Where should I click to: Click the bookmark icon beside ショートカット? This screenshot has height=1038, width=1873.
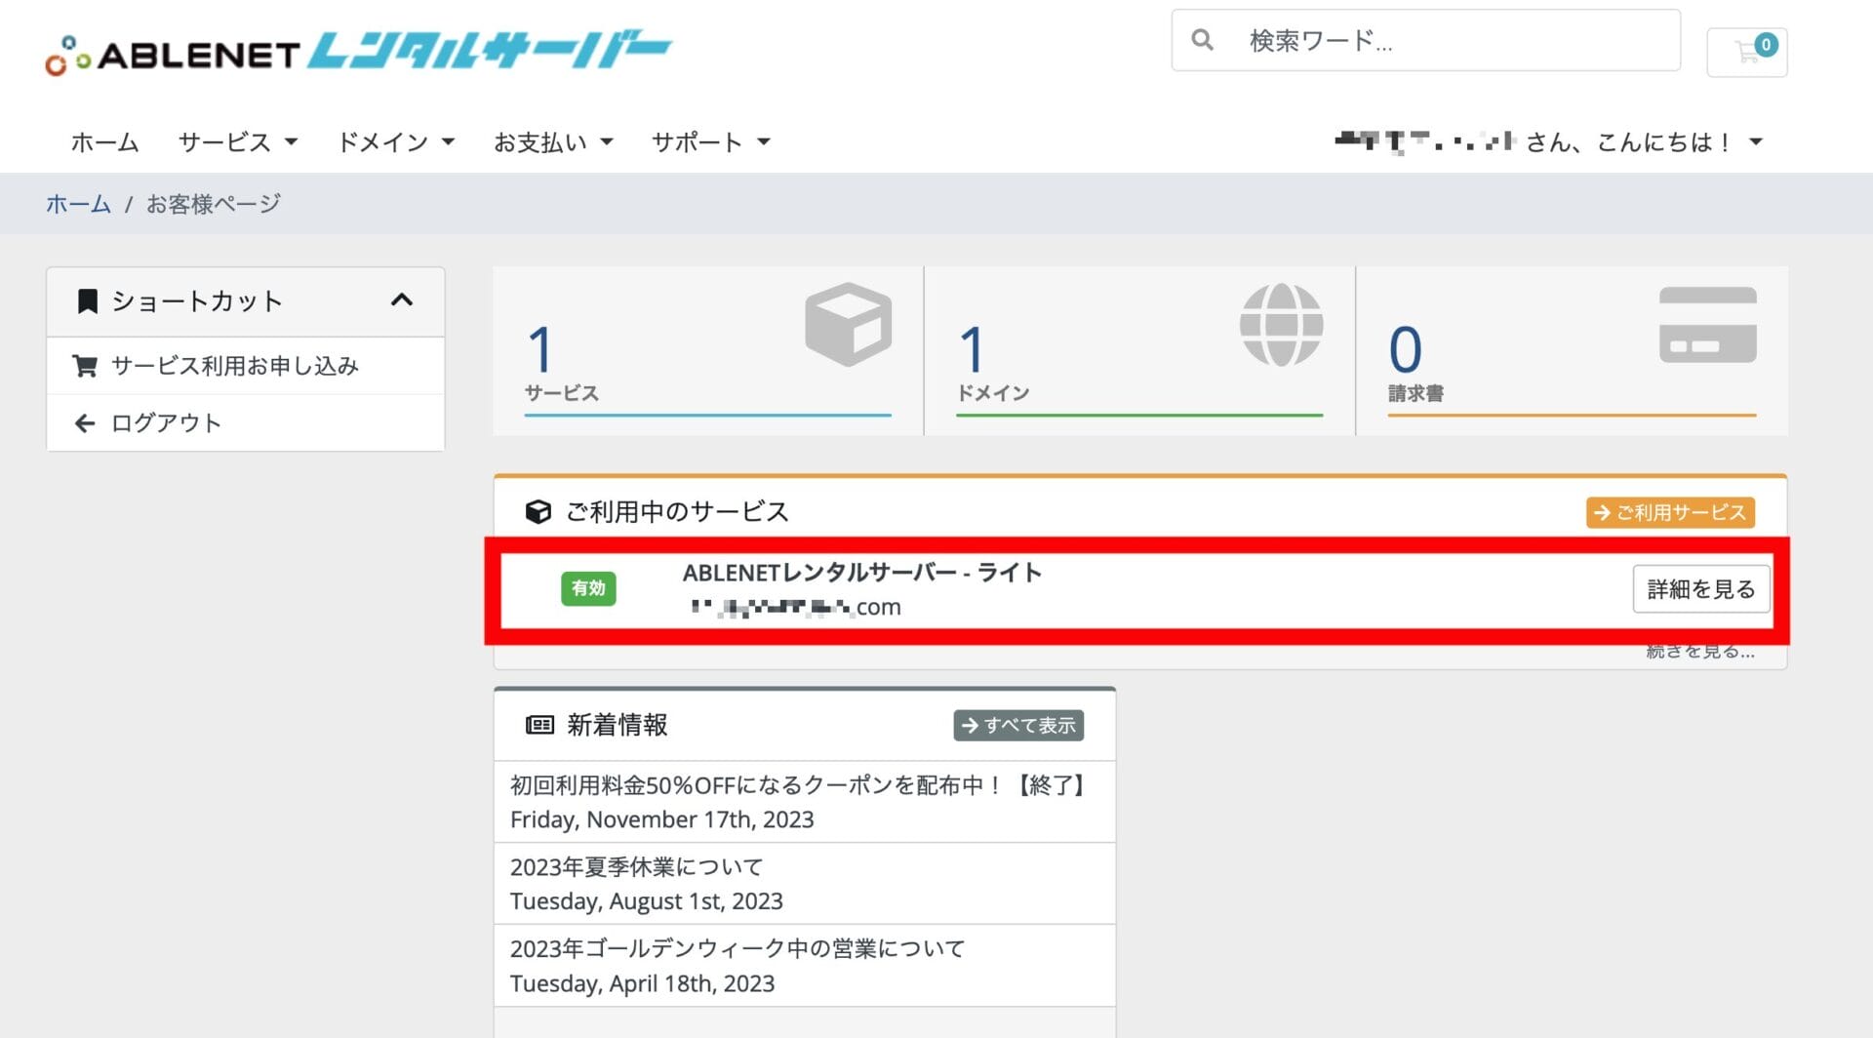(x=87, y=300)
